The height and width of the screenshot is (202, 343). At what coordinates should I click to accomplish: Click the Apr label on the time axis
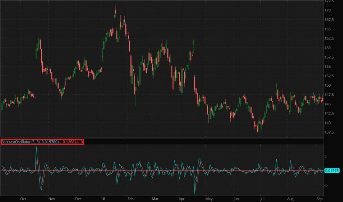pyautogui.click(x=182, y=199)
